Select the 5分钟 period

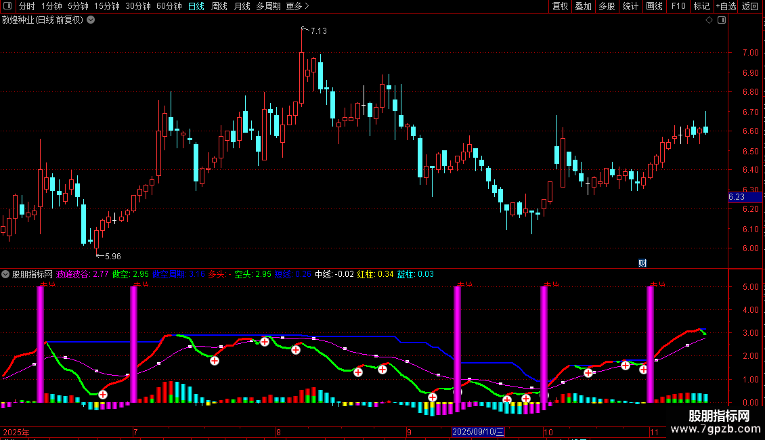pyautogui.click(x=78, y=6)
